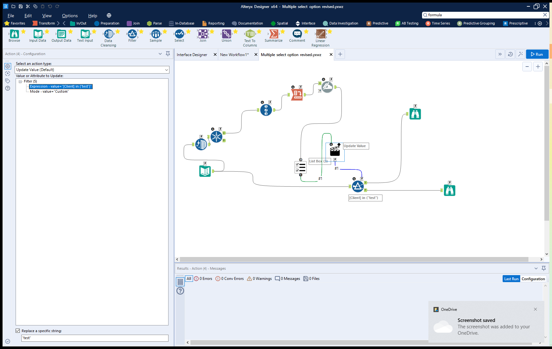
Task: Filter results to show only Warnings
Action: point(259,278)
